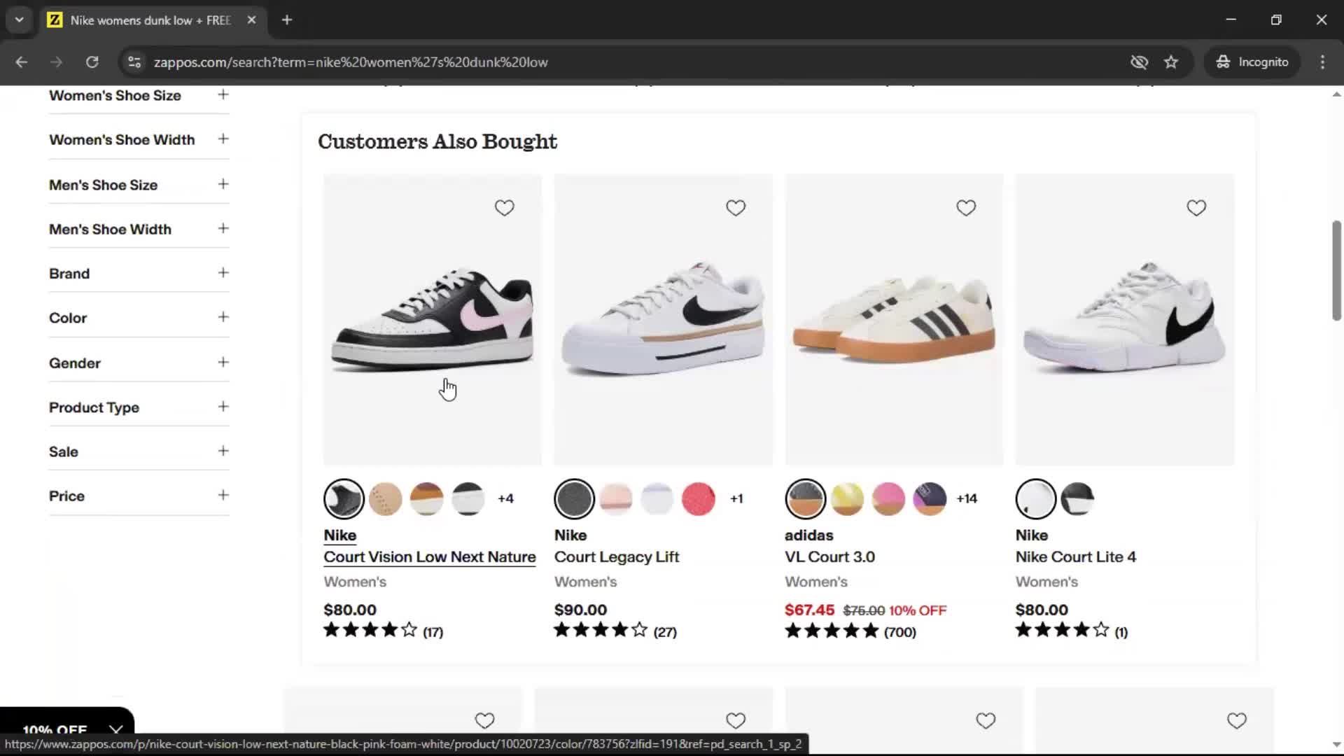Show +14 more colors for VL Court 3.0

[967, 498]
